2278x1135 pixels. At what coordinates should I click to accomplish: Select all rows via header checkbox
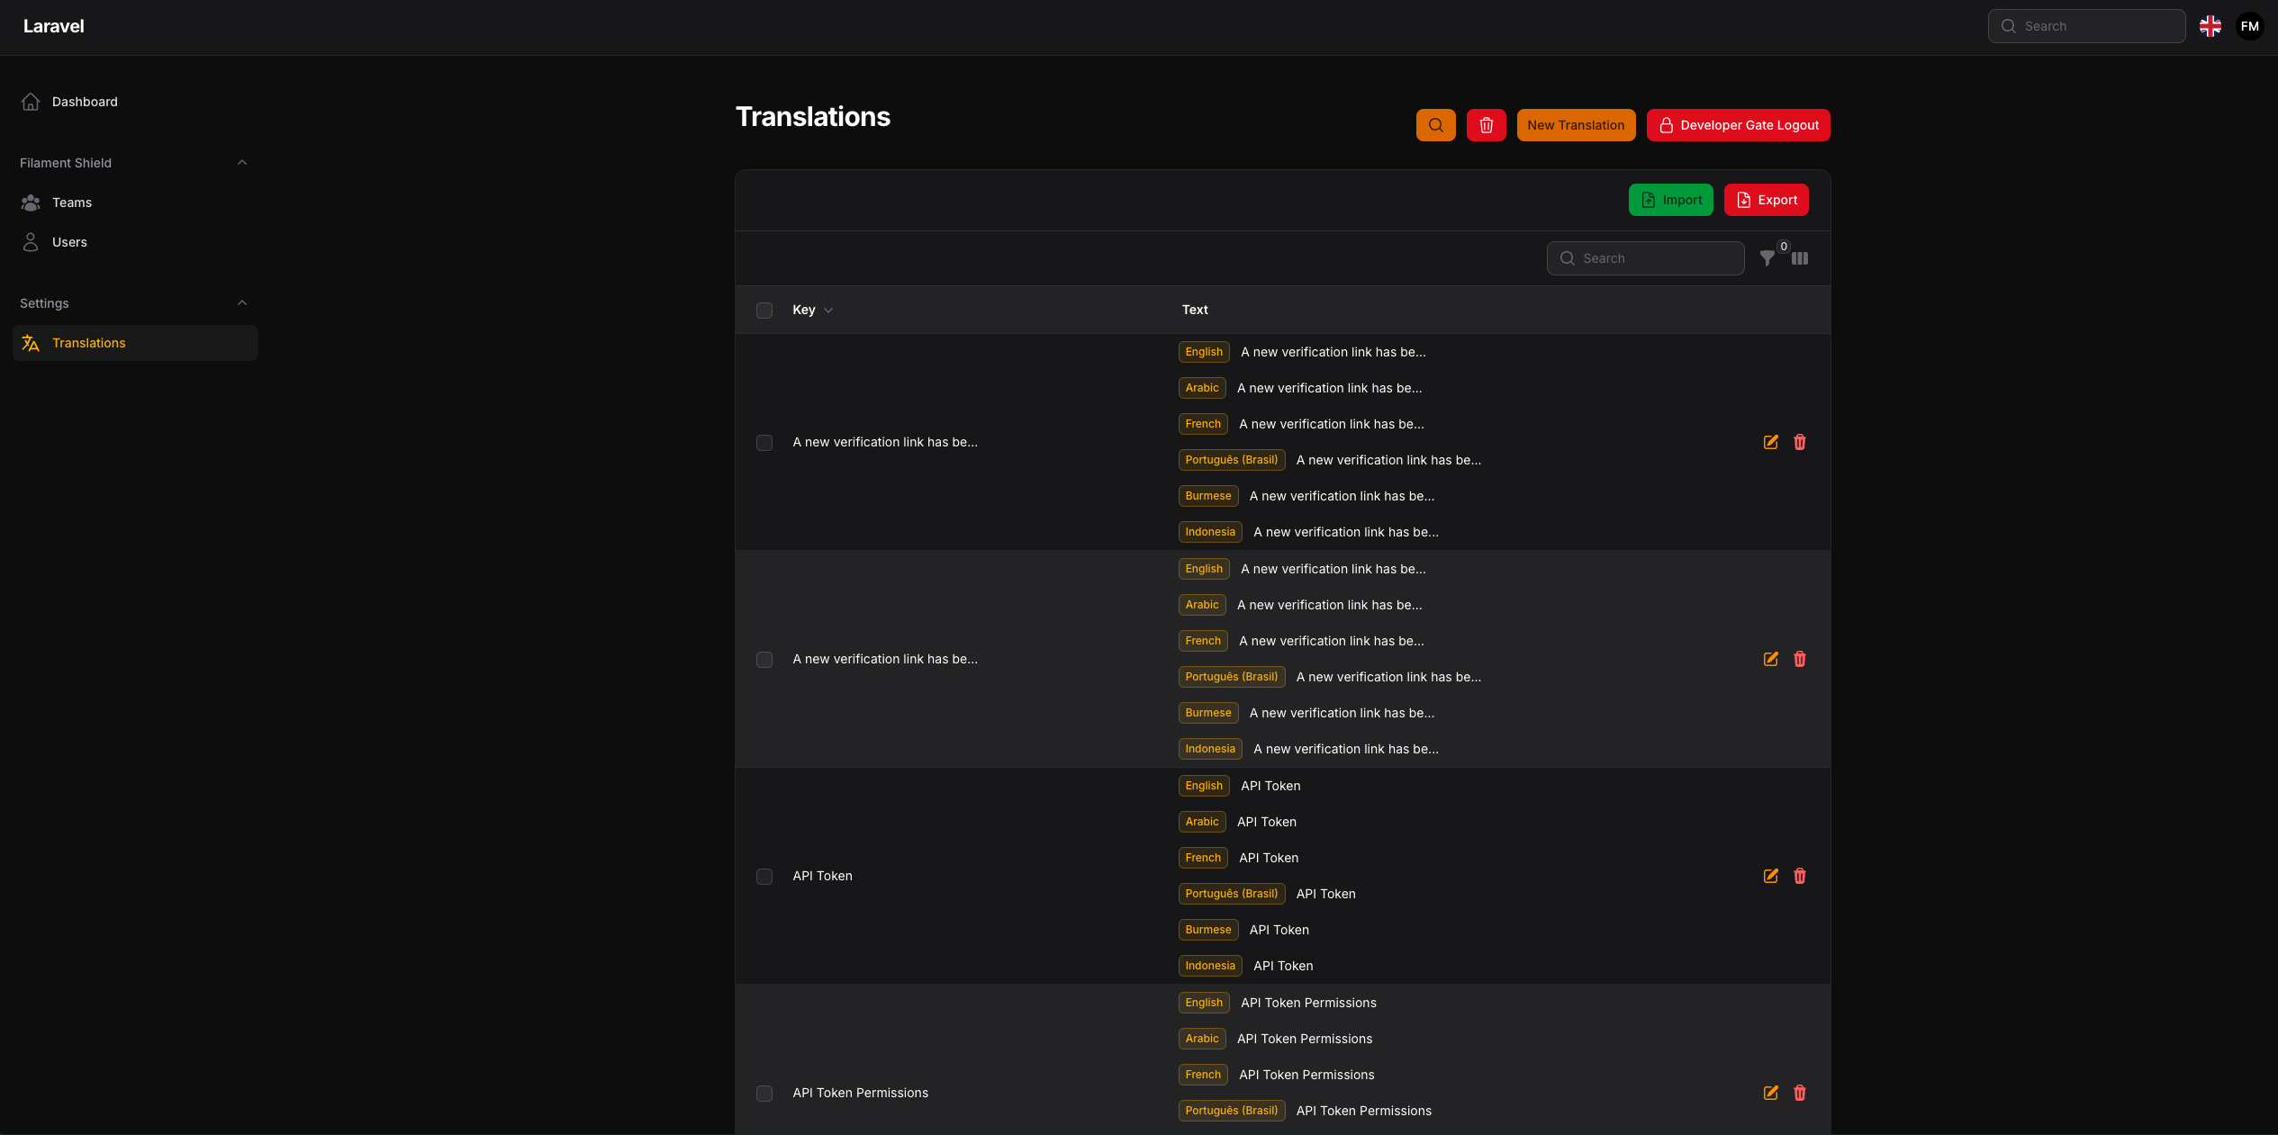[764, 310]
